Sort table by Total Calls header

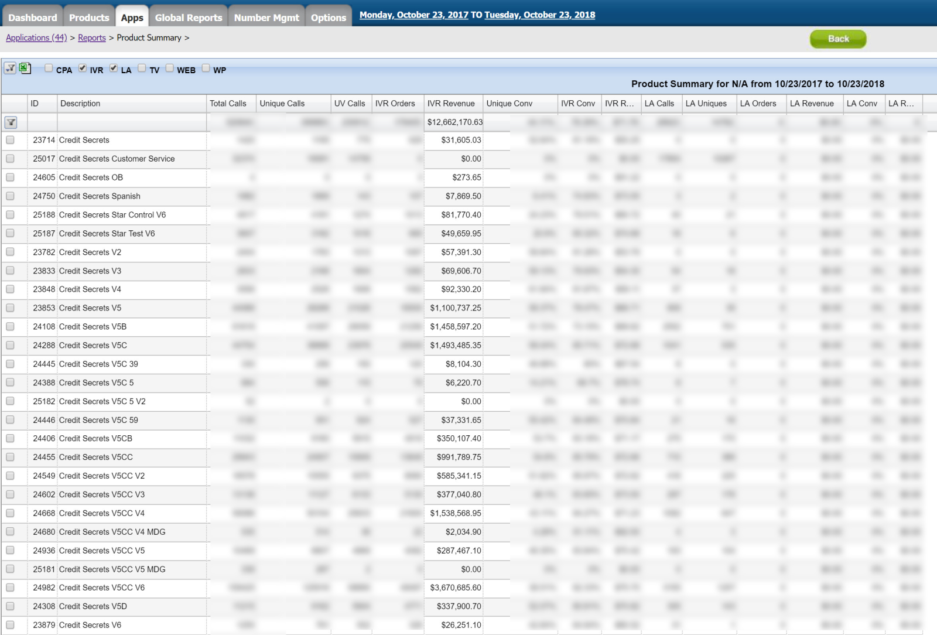coord(228,104)
